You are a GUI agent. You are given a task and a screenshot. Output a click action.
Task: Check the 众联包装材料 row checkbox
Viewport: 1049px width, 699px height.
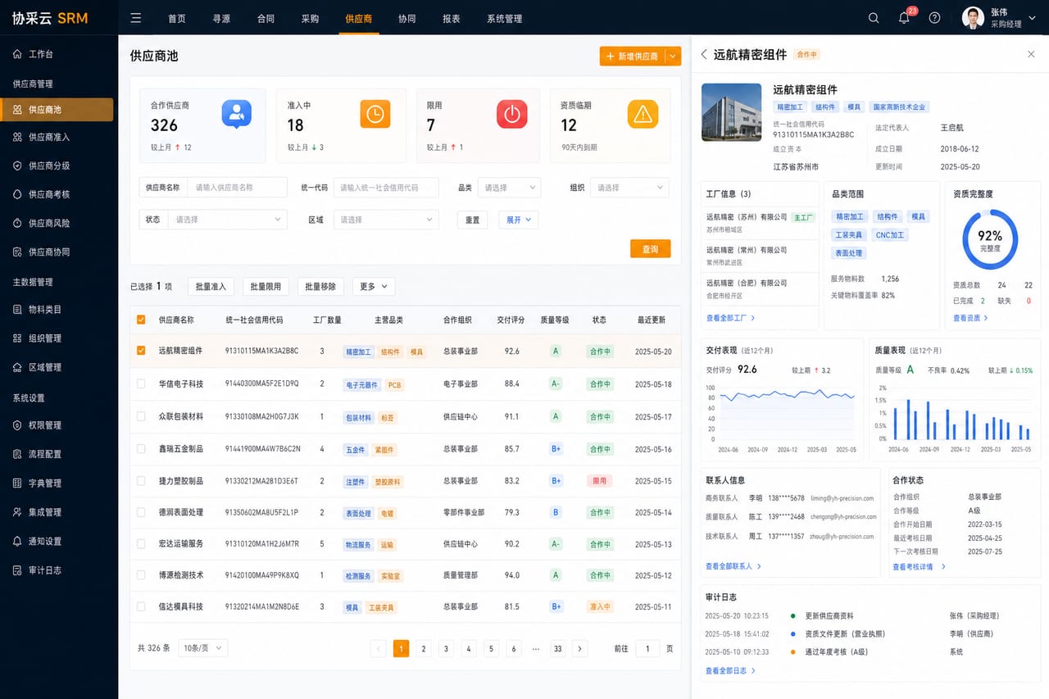141,416
